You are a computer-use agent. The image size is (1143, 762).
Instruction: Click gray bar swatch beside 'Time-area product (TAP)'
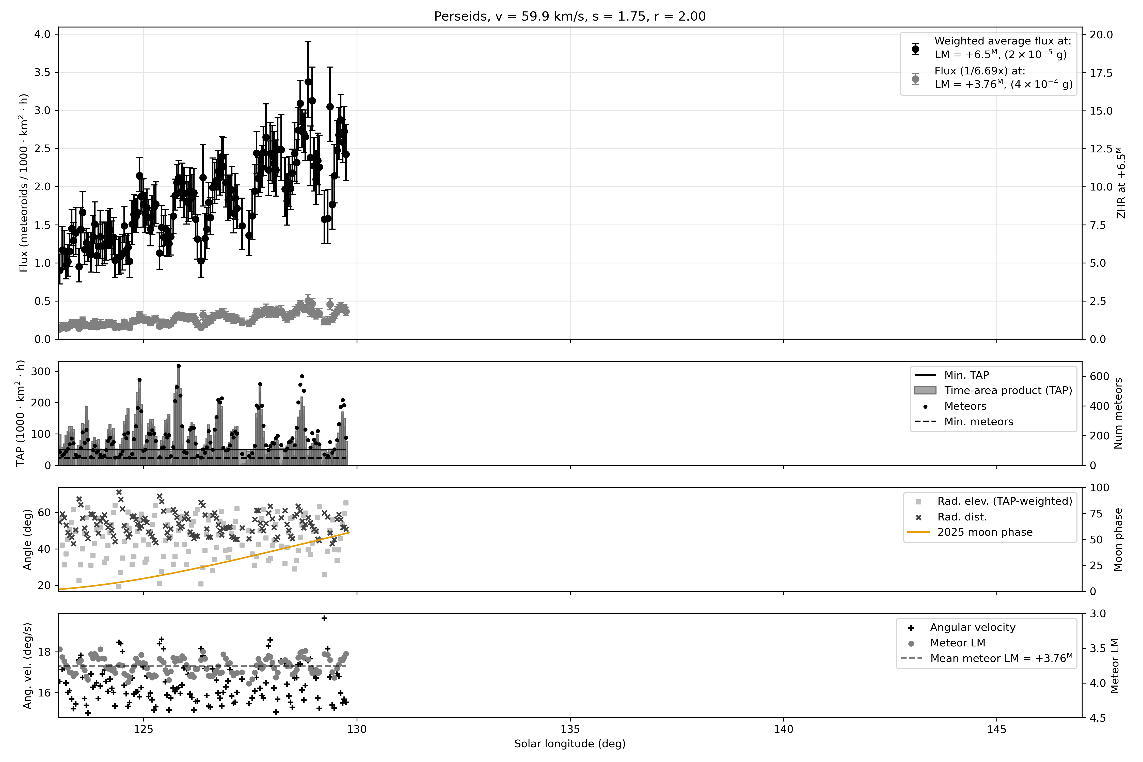point(925,391)
